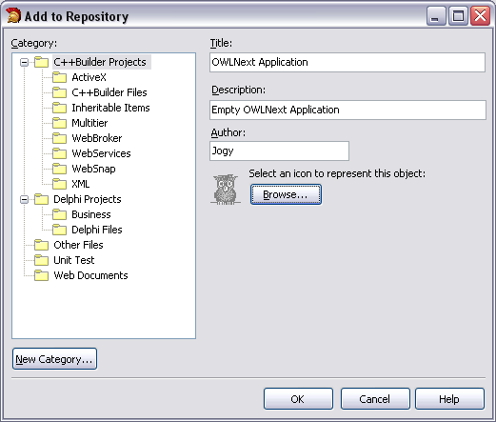Click the WebSnap folder icon
The height and width of the screenshot is (422, 496).
point(60,169)
